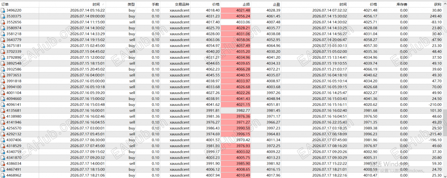Click highlighted stop loss value 4056.24
The height and width of the screenshot is (178, 447).
click(243, 16)
